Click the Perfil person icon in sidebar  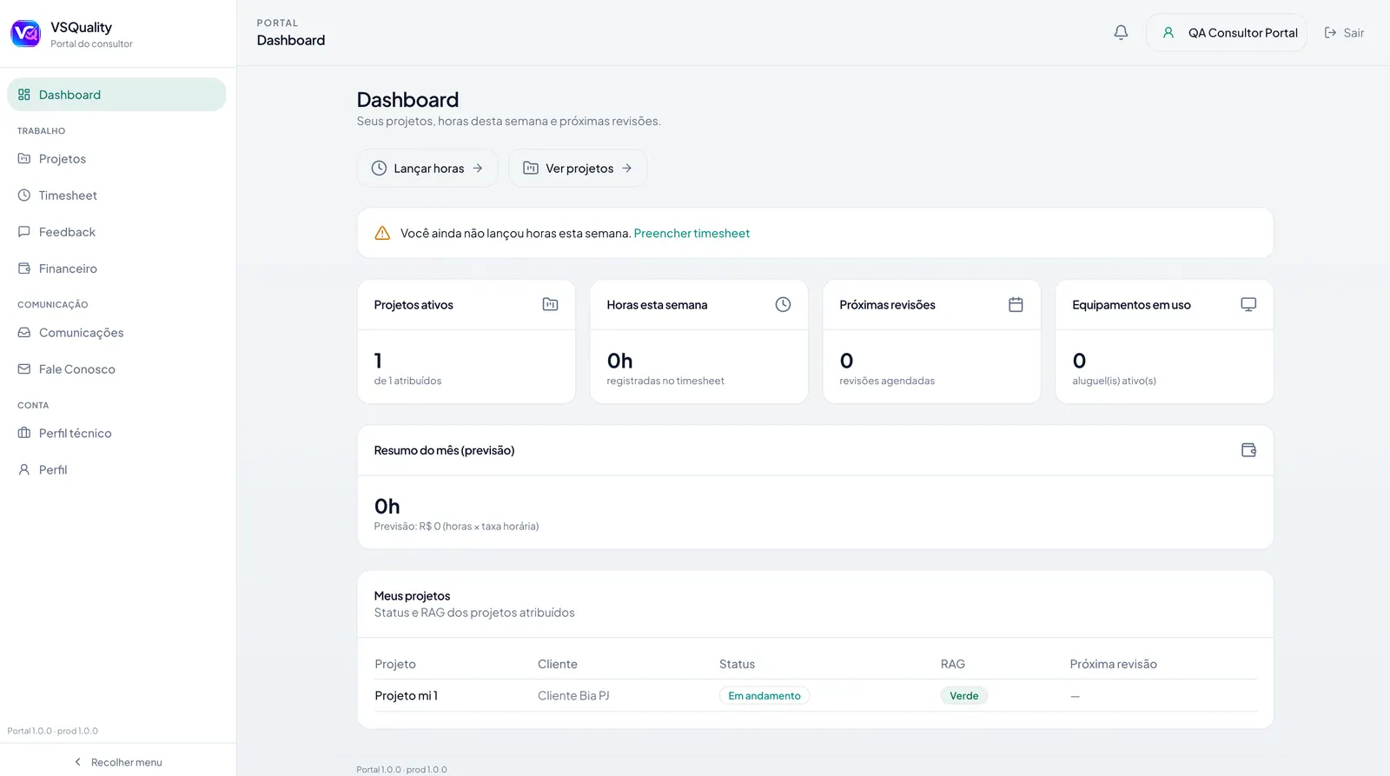pos(24,470)
